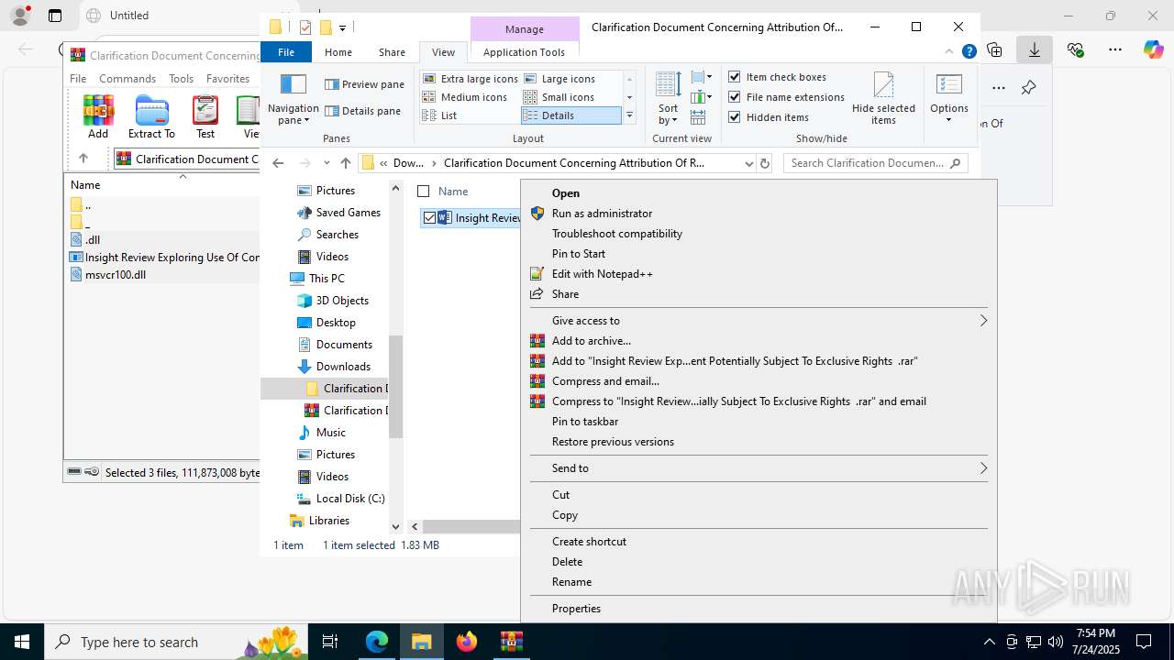Open the Quick Access toolbar customize dropdown
1174x660 pixels.
(x=342, y=27)
